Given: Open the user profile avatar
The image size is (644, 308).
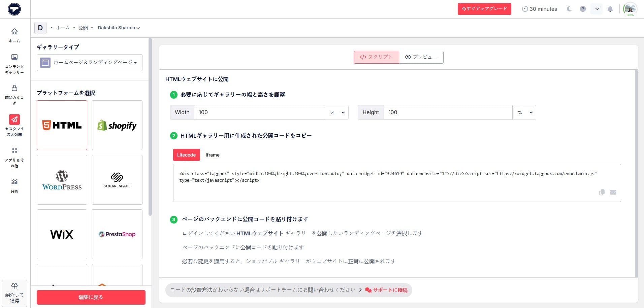Looking at the screenshot, I should (x=630, y=9).
